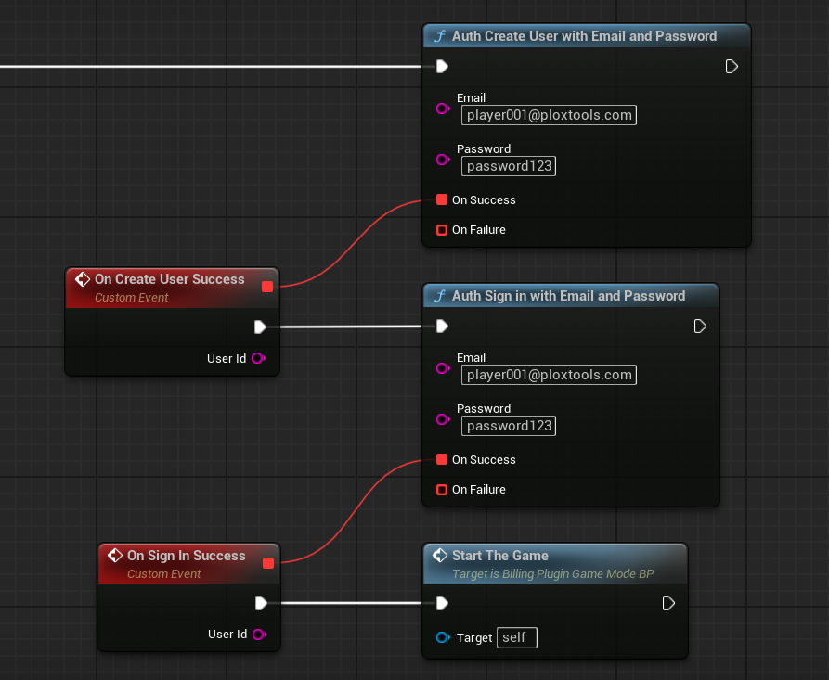Click Password field in Auth Create User node

click(x=509, y=166)
